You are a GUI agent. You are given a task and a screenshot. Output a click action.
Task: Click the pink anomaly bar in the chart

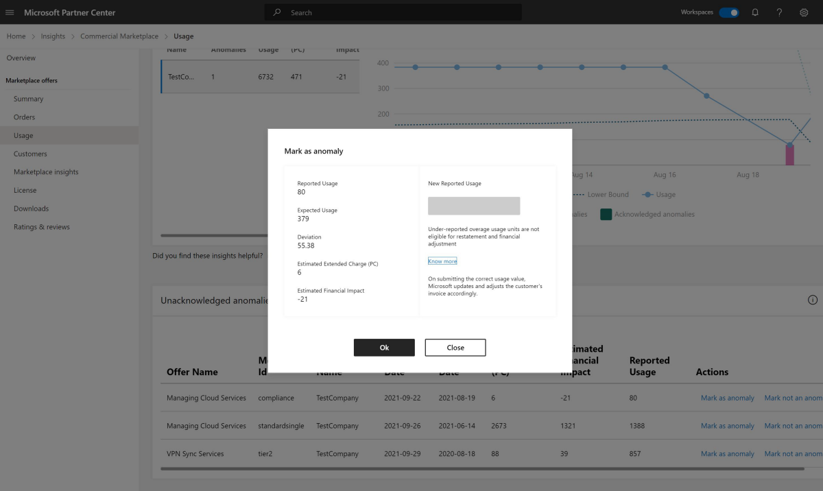pyautogui.click(x=789, y=155)
